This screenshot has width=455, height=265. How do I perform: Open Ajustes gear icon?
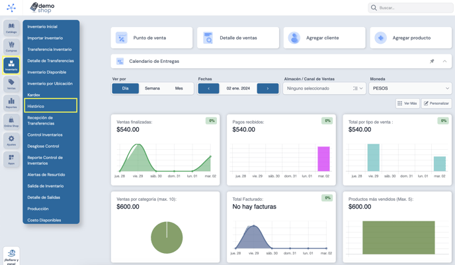[11, 140]
